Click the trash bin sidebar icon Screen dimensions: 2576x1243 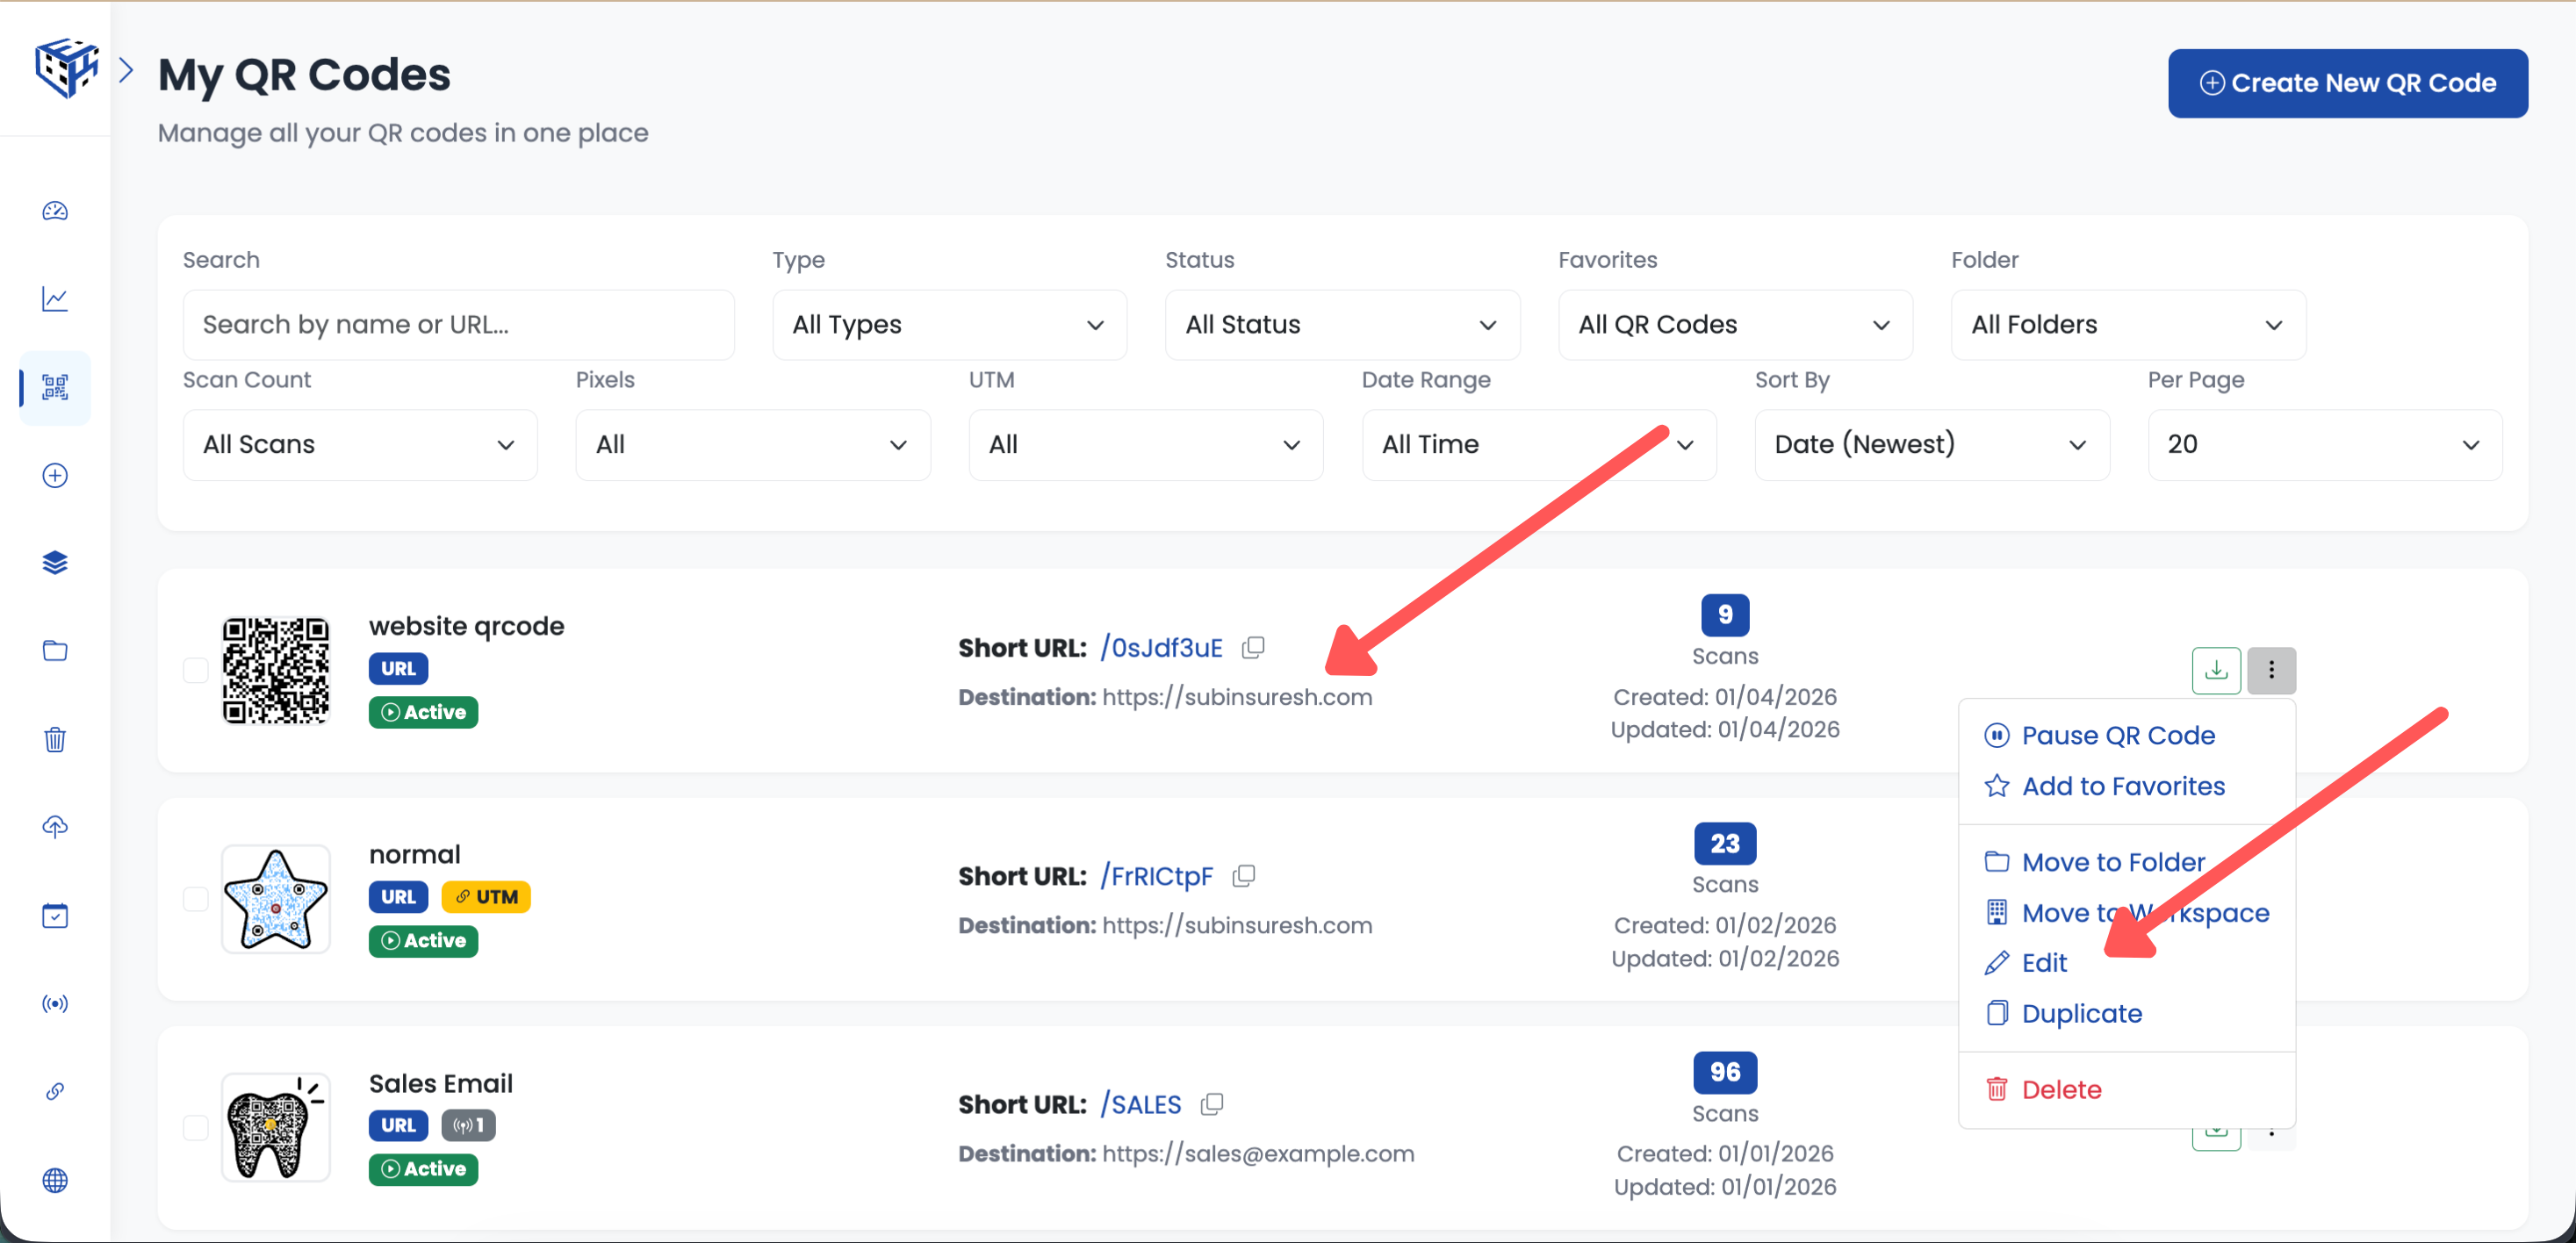[55, 739]
